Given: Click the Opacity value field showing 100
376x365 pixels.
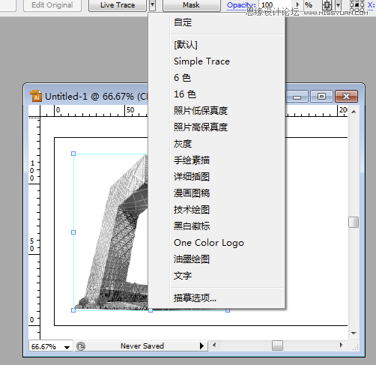Looking at the screenshot, I should (276, 5).
